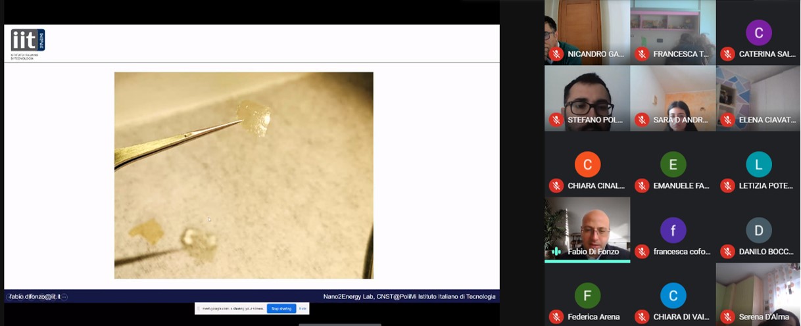The height and width of the screenshot is (326, 801).
Task: Select francesca cofo's purple f avatar
Action: (x=673, y=230)
